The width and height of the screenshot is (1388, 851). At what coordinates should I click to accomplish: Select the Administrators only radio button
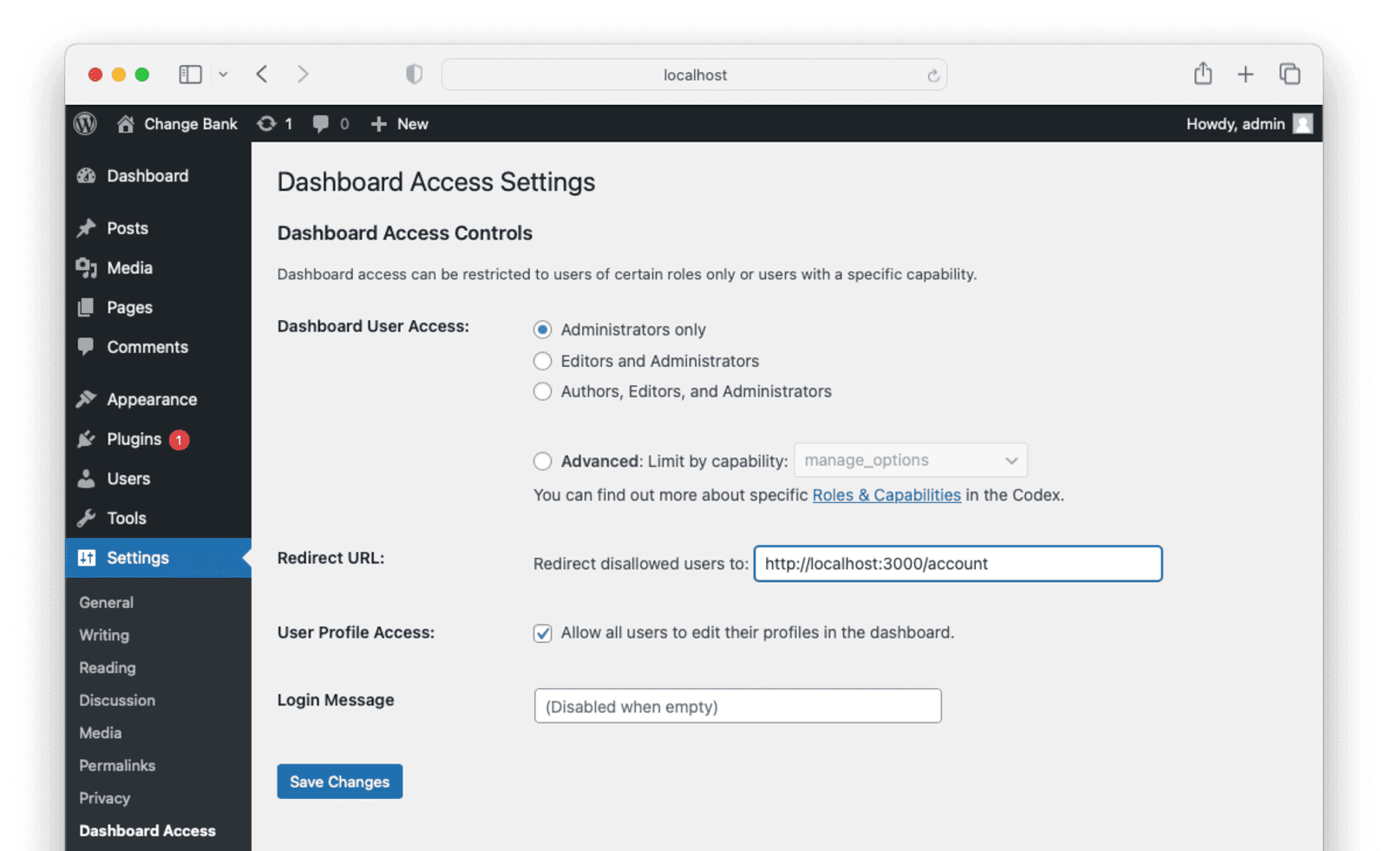coord(542,330)
